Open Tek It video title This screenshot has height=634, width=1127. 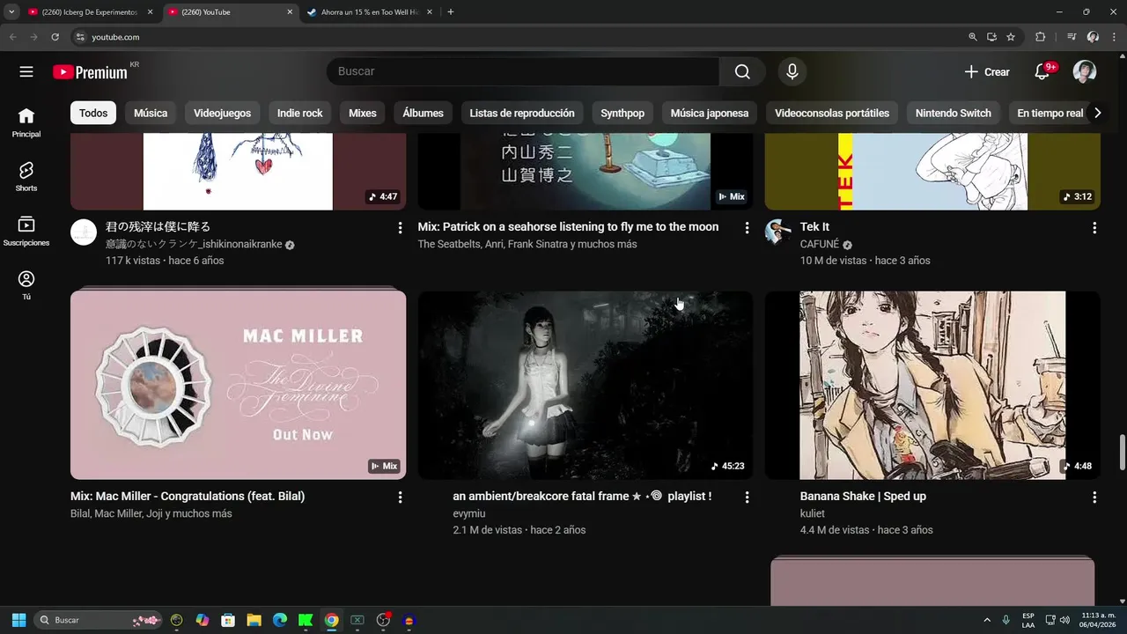(814, 227)
